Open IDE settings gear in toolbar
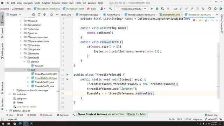The image size is (224, 126). click(x=215, y=9)
